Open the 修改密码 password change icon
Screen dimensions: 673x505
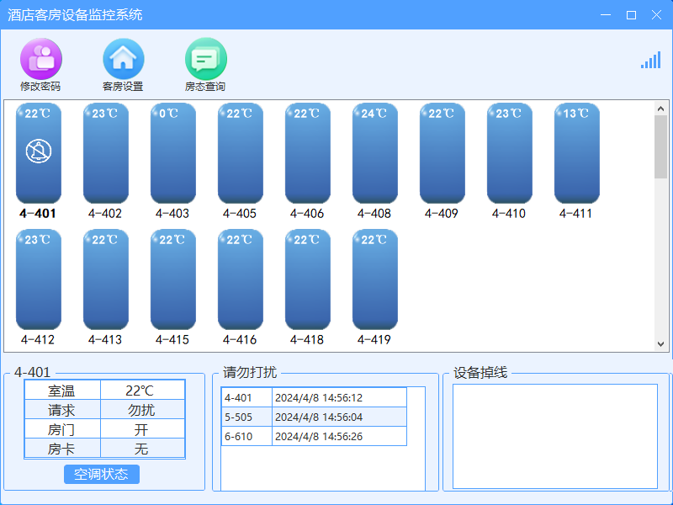pyautogui.click(x=40, y=59)
